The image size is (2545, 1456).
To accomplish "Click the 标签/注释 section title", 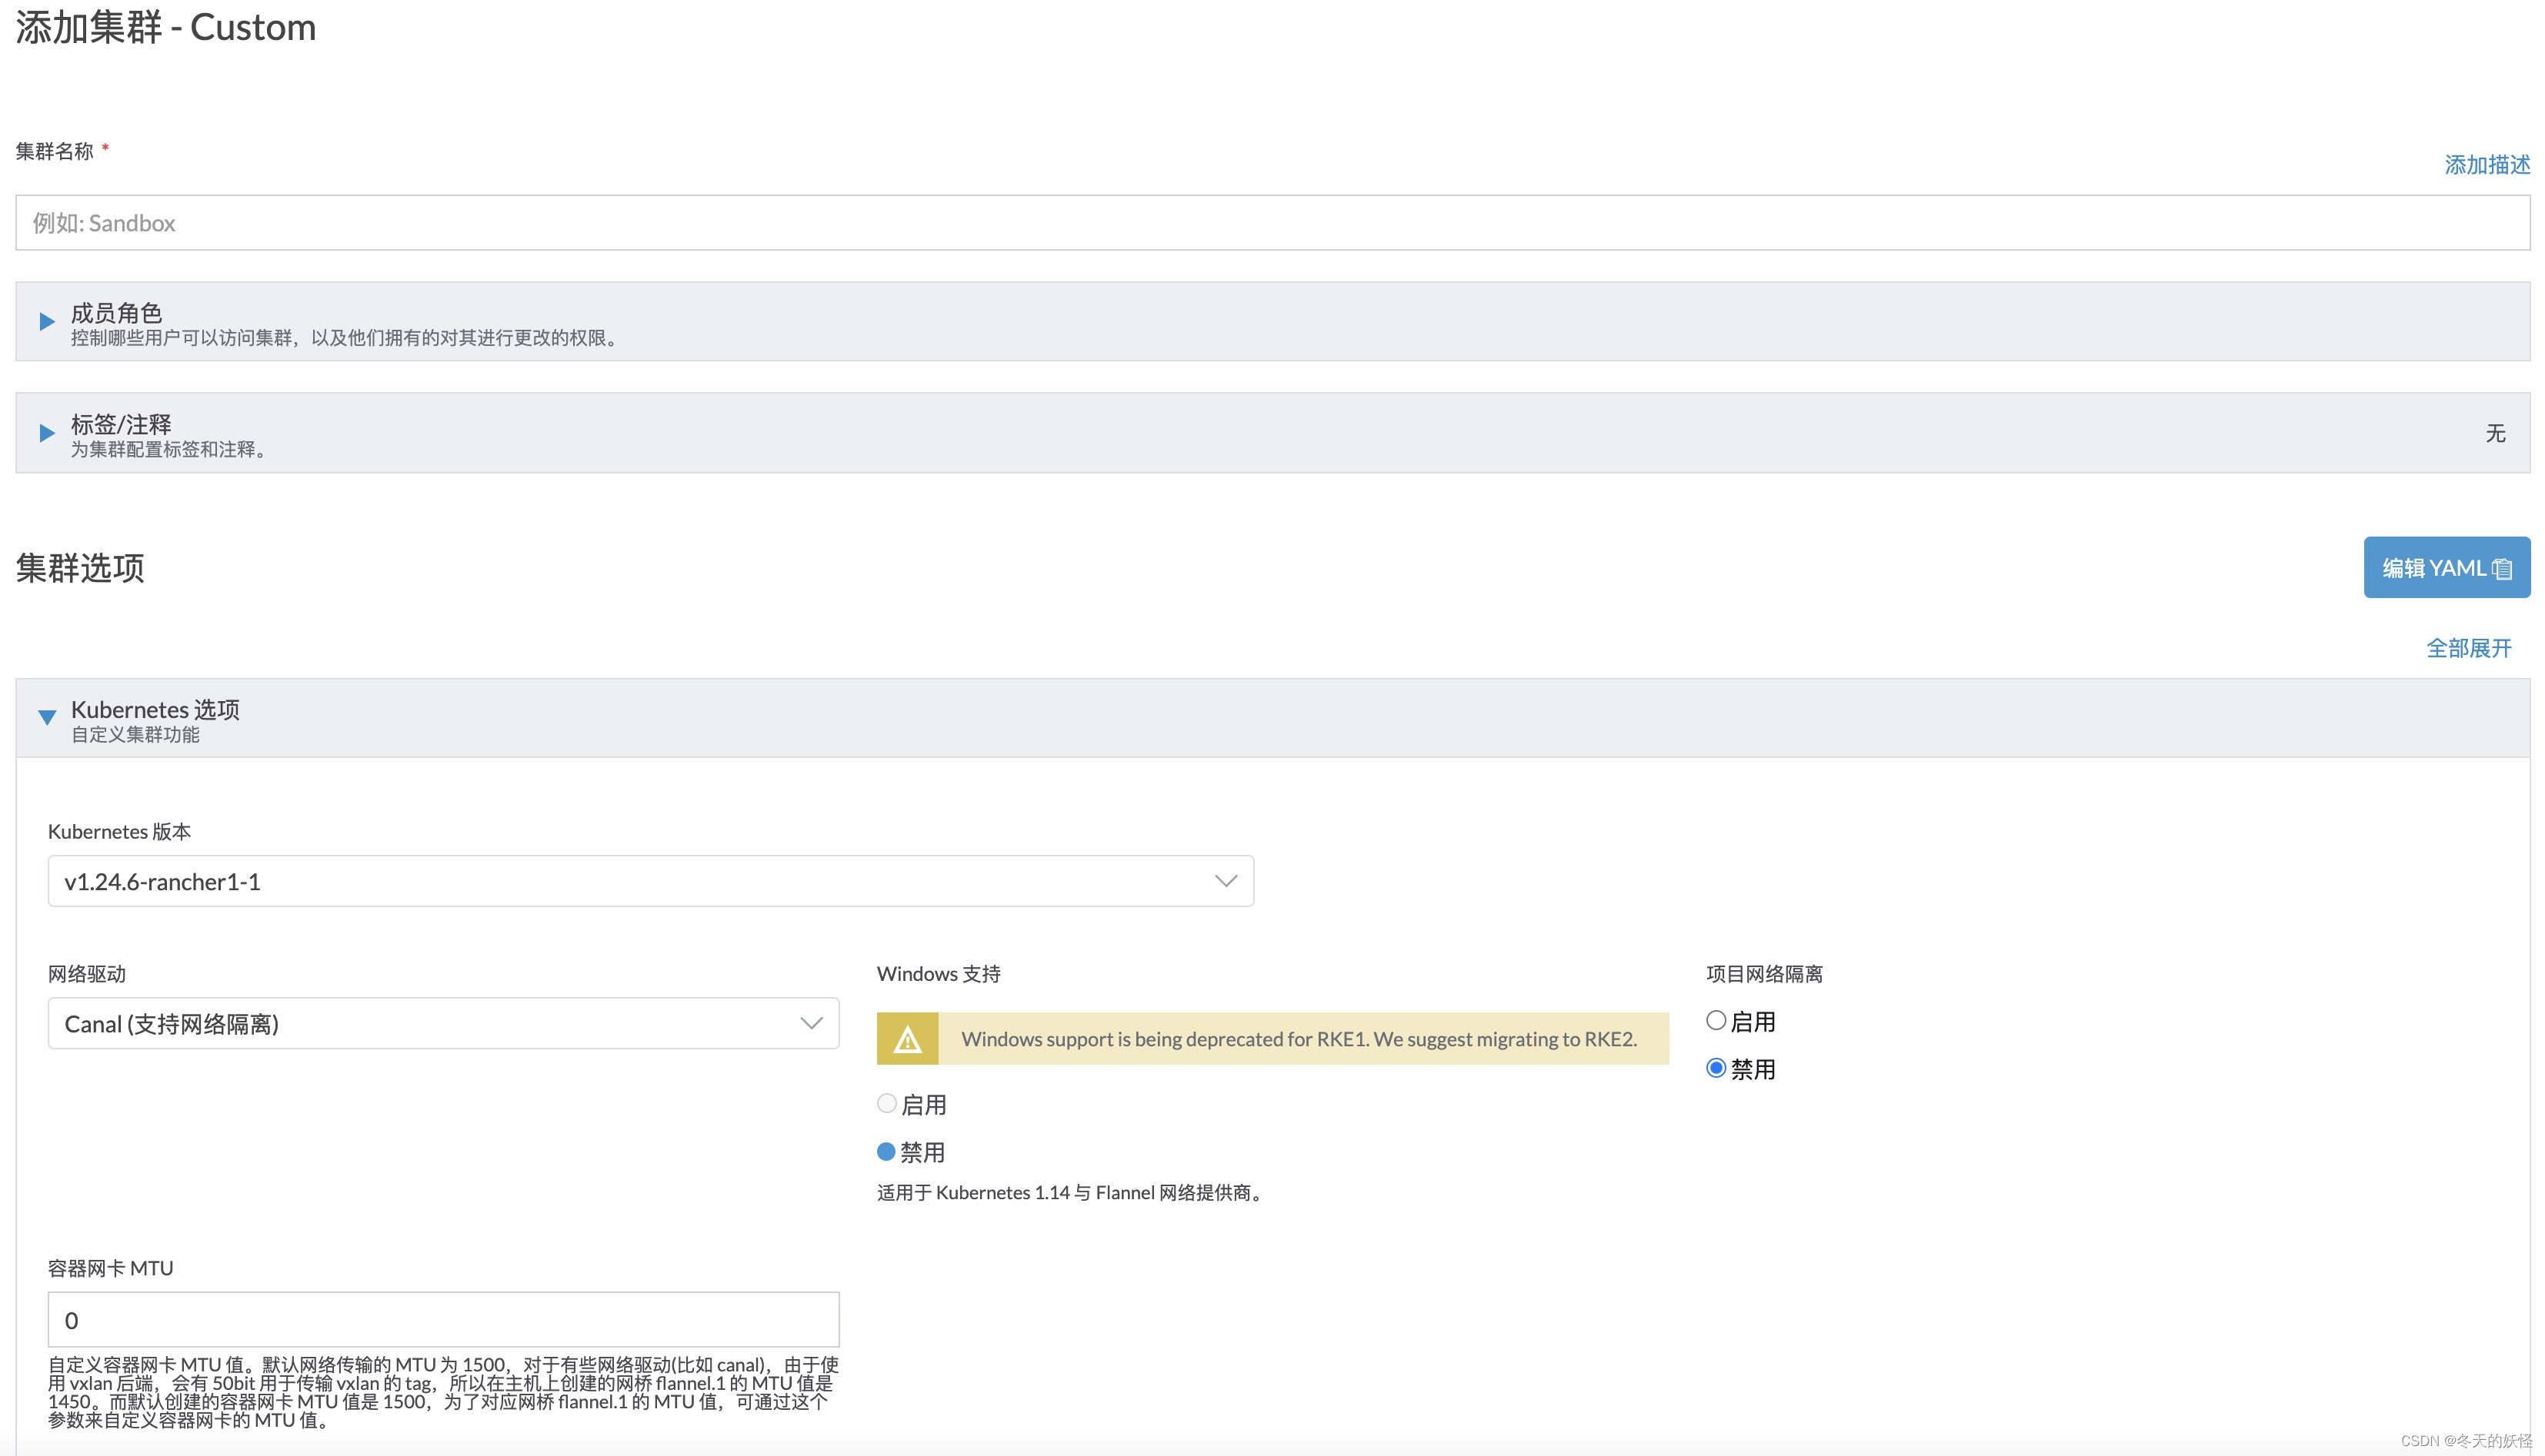I will click(x=121, y=424).
